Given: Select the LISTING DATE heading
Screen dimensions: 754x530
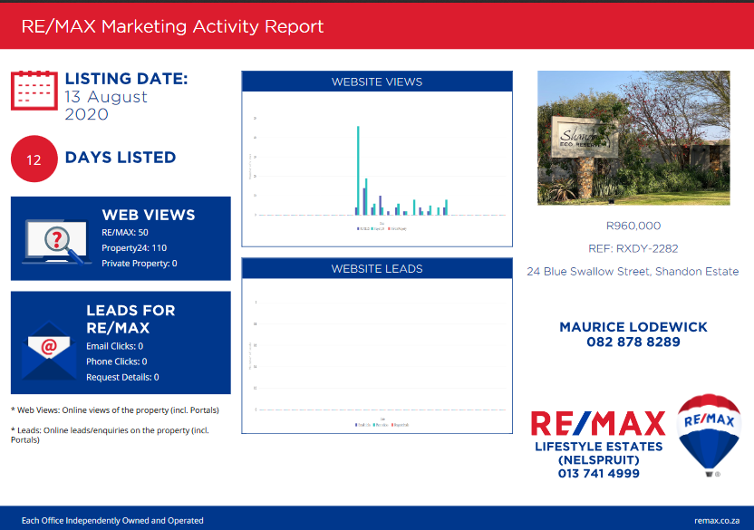Looking at the screenshot, I should click(127, 79).
